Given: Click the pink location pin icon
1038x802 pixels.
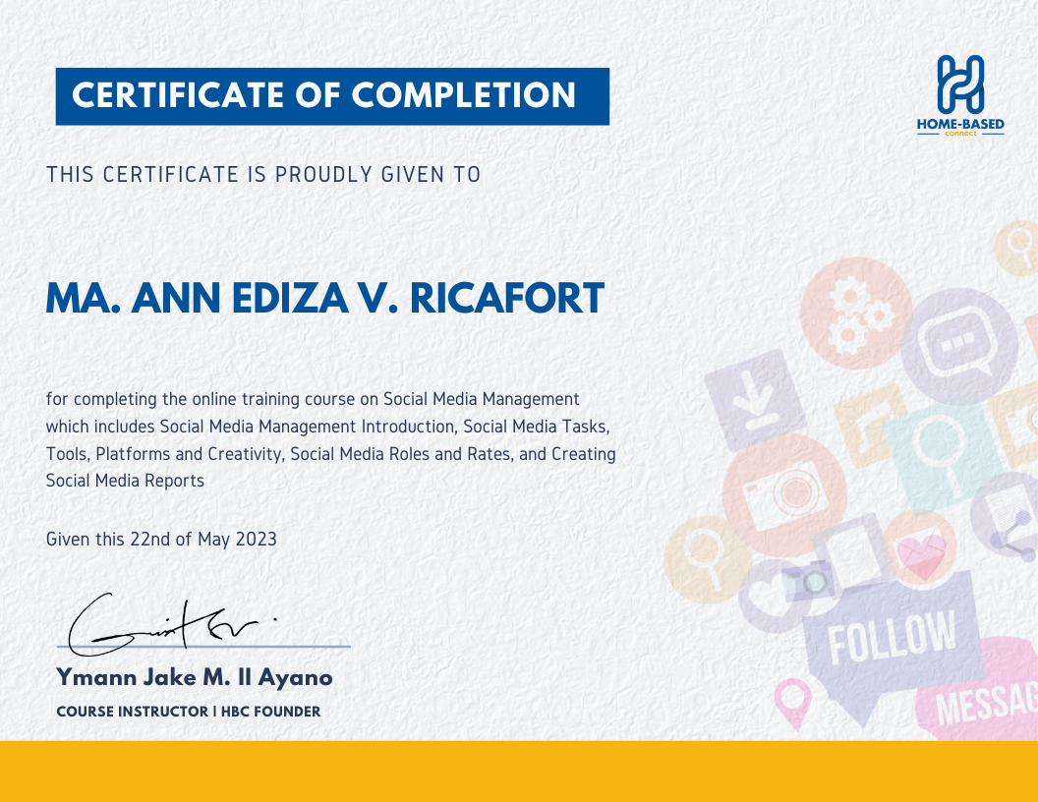Looking at the screenshot, I should pos(793,702).
